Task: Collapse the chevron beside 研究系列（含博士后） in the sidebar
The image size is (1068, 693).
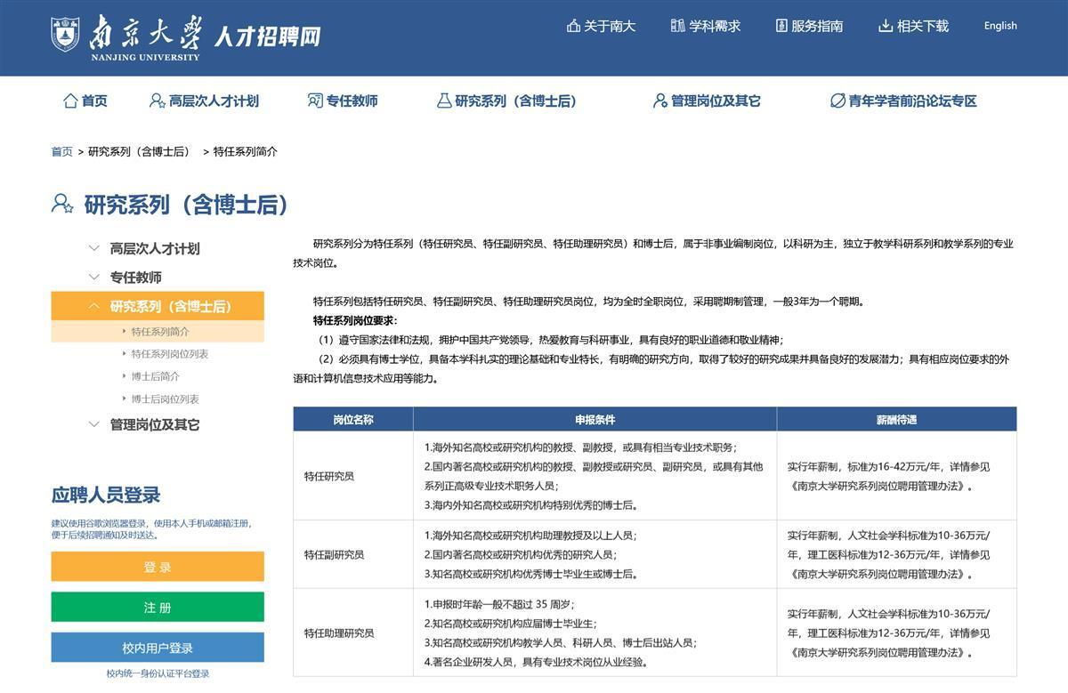Action: click(x=94, y=306)
